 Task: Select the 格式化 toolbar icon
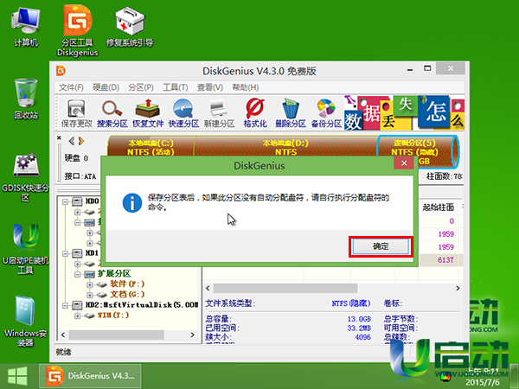tap(255, 113)
